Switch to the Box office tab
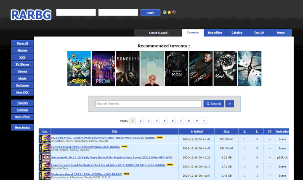Image resolution: width=303 pixels, height=180 pixels. [x=215, y=33]
